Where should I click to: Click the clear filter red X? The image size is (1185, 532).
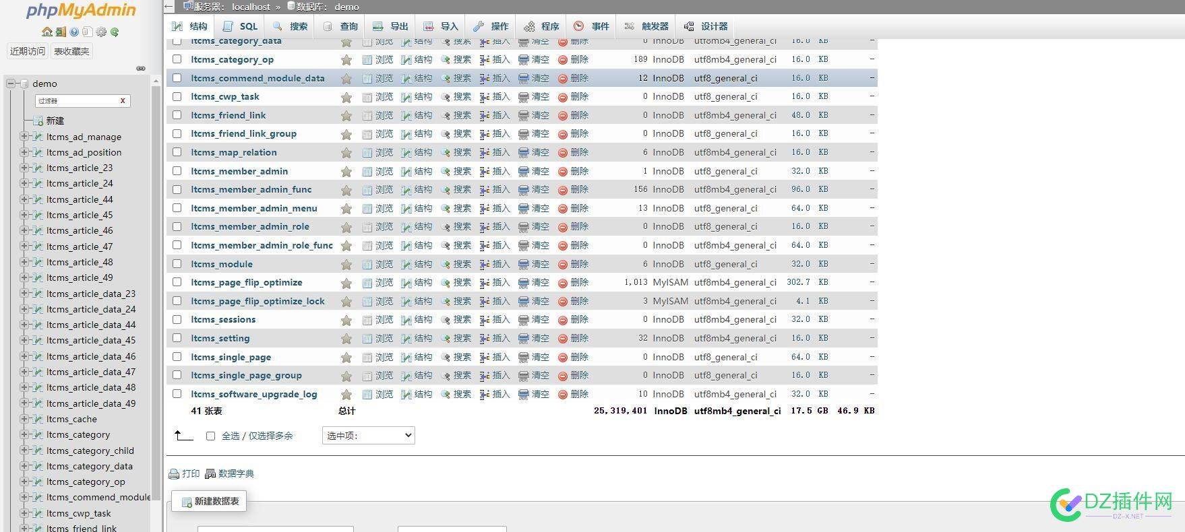coord(123,100)
